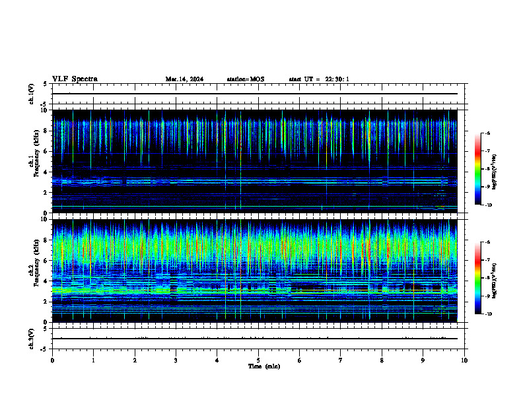Click the "-6" label on ch.1 color bar
This screenshot has width=523, height=404.
point(487,133)
